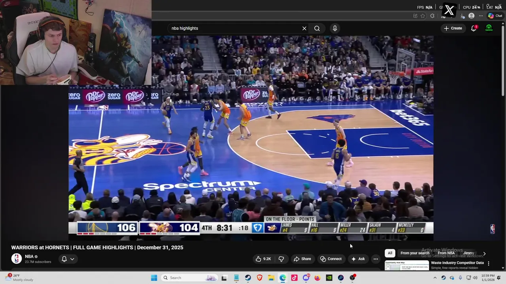
Task: Click the Ask button under video
Action: coord(358,259)
